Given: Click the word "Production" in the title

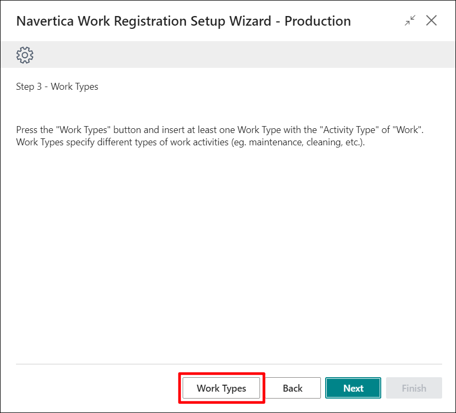Looking at the screenshot, I should pyautogui.click(x=318, y=21).
